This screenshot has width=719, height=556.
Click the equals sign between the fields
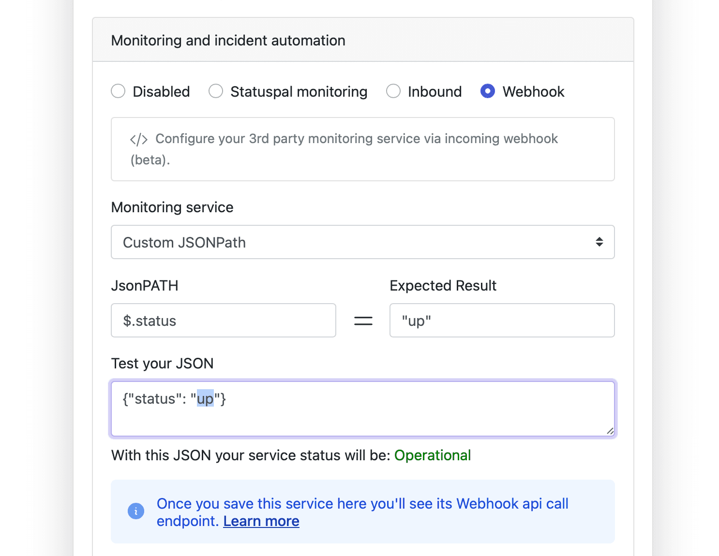pos(363,321)
